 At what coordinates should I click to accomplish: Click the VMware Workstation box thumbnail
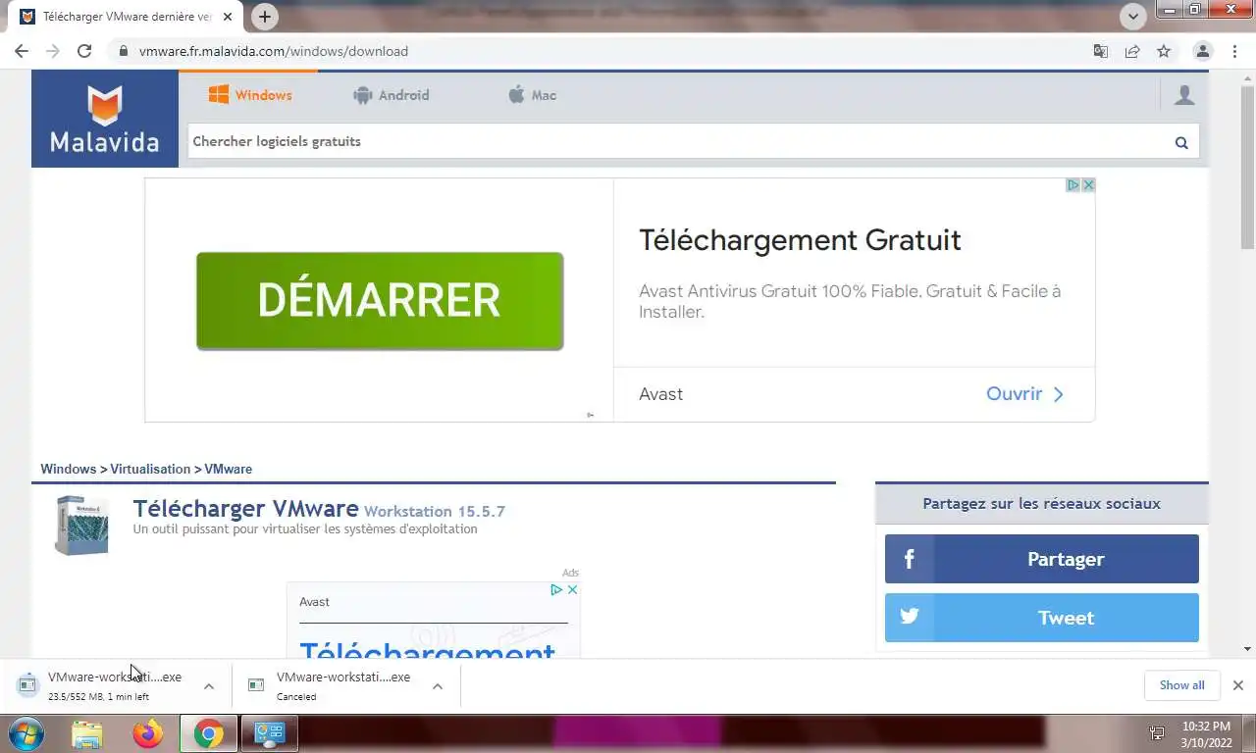click(x=81, y=525)
